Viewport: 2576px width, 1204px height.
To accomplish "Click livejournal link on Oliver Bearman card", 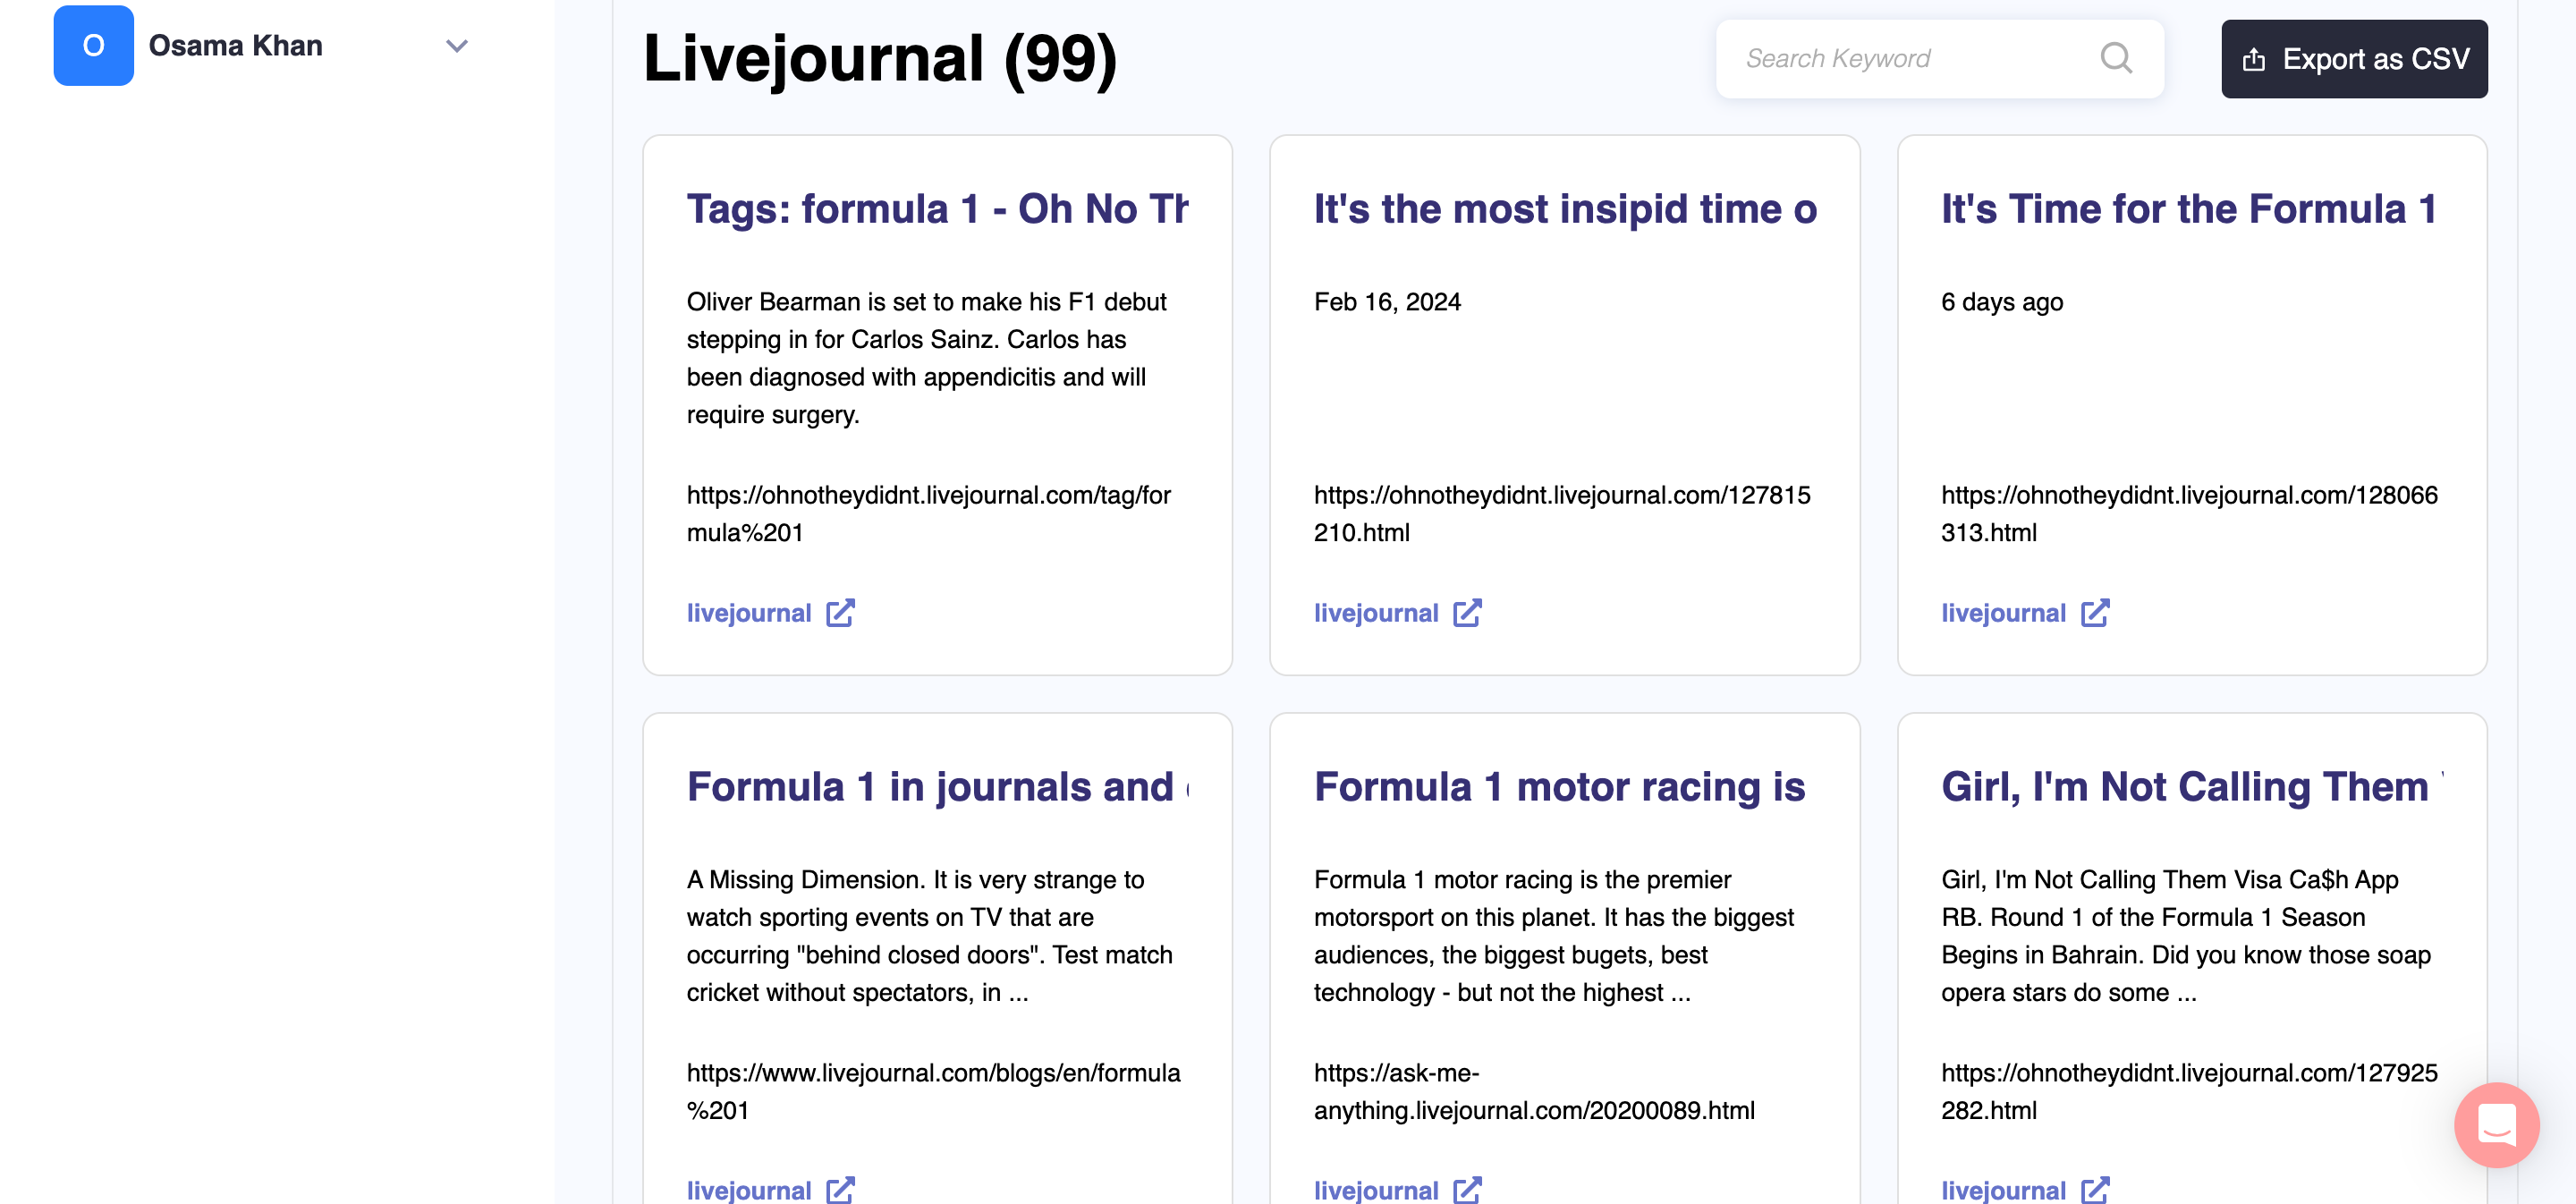I will (749, 613).
